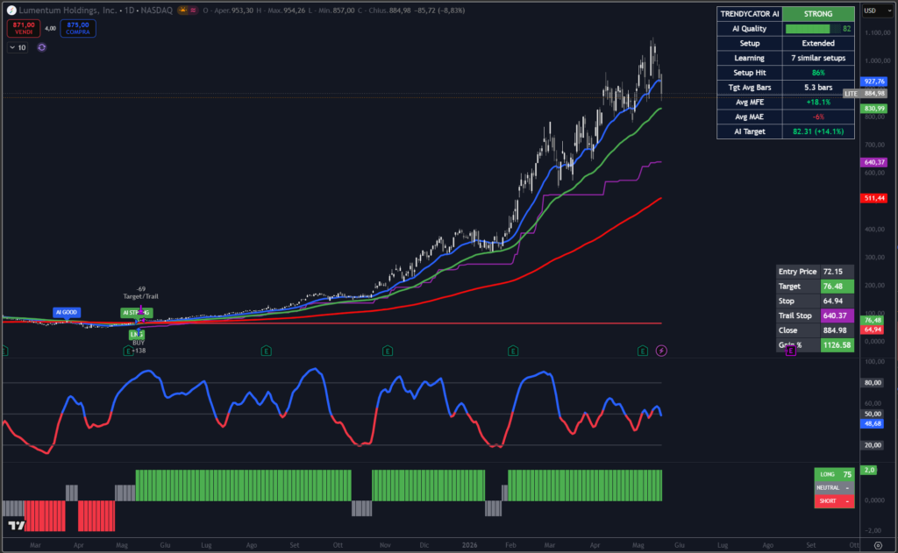Click the purple lightning event marker
898x553 pixels.
661,351
